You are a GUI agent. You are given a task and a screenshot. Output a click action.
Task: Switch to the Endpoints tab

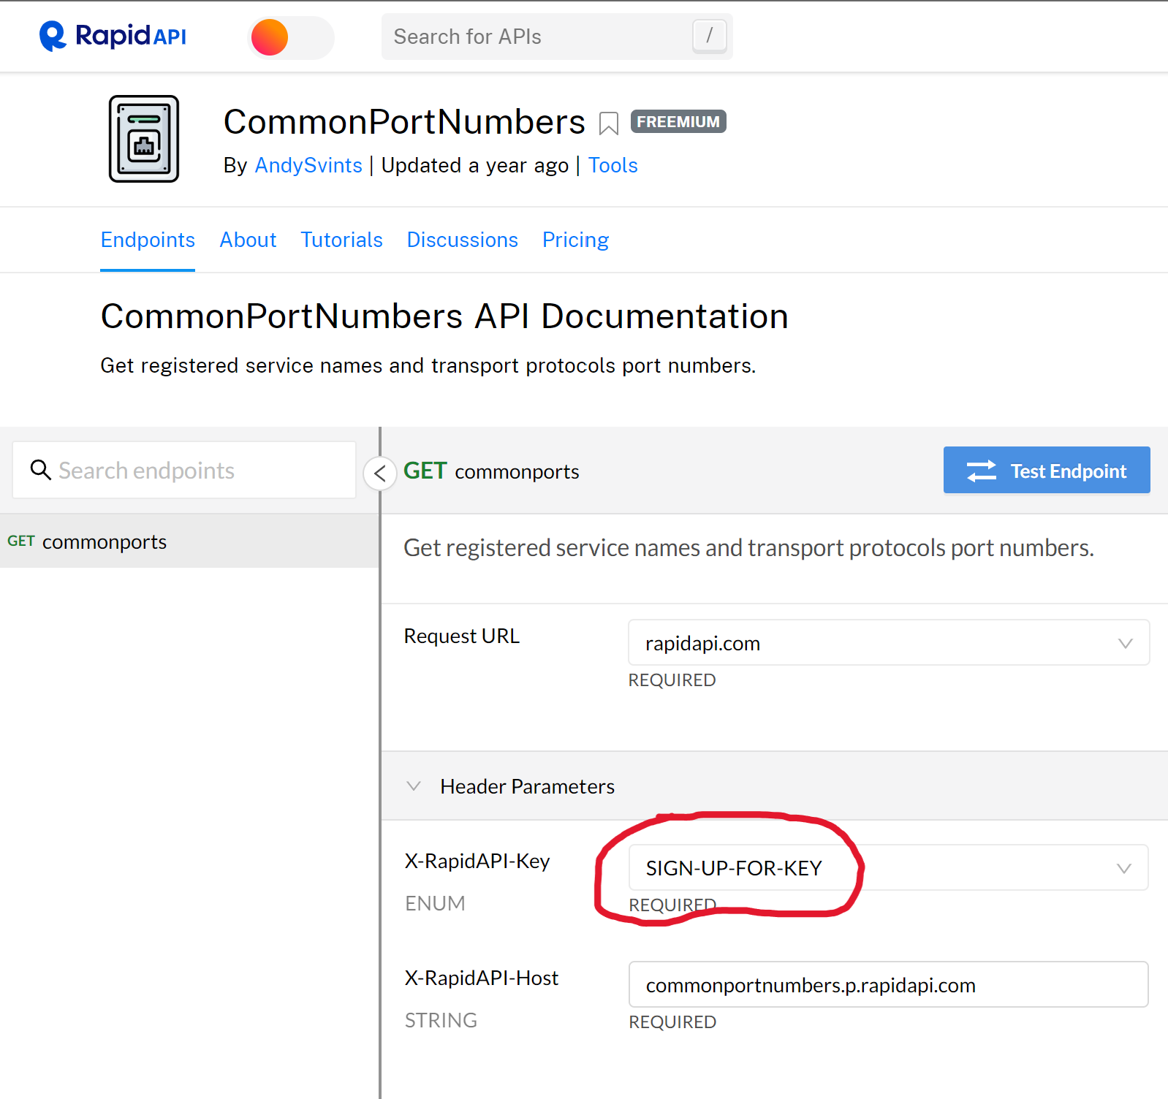coord(148,240)
